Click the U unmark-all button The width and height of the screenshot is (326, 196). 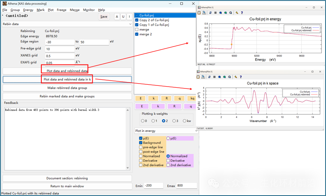click(123, 16)
